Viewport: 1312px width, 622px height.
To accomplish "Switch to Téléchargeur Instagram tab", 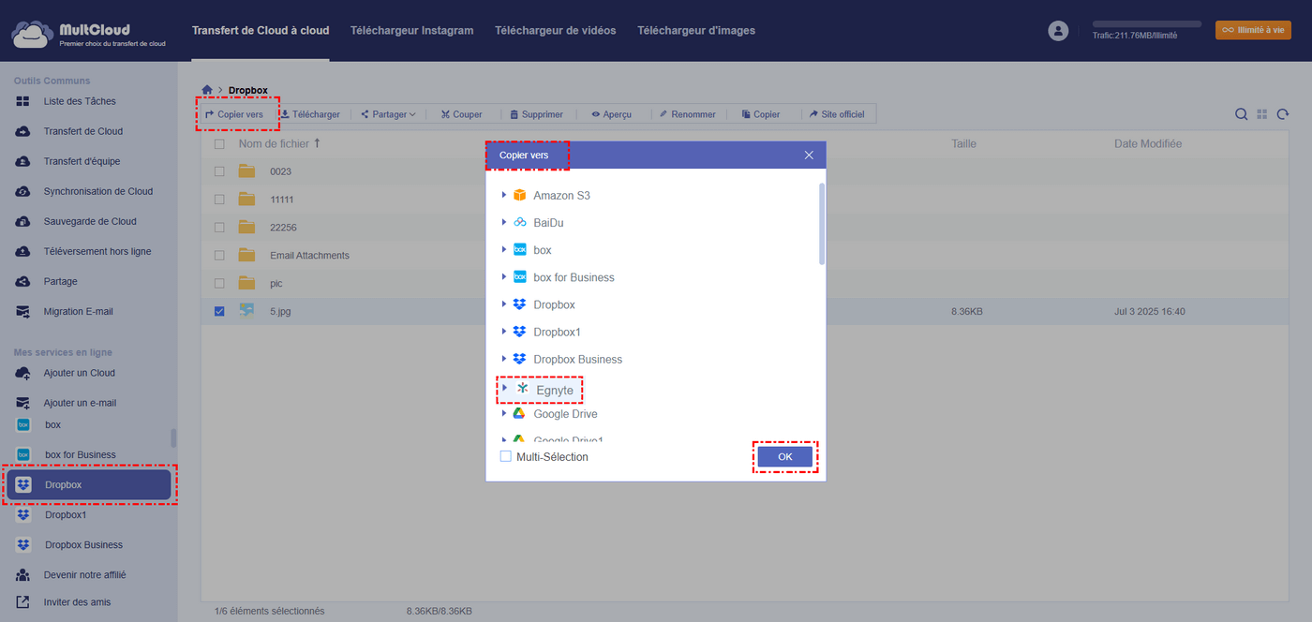I will click(411, 31).
